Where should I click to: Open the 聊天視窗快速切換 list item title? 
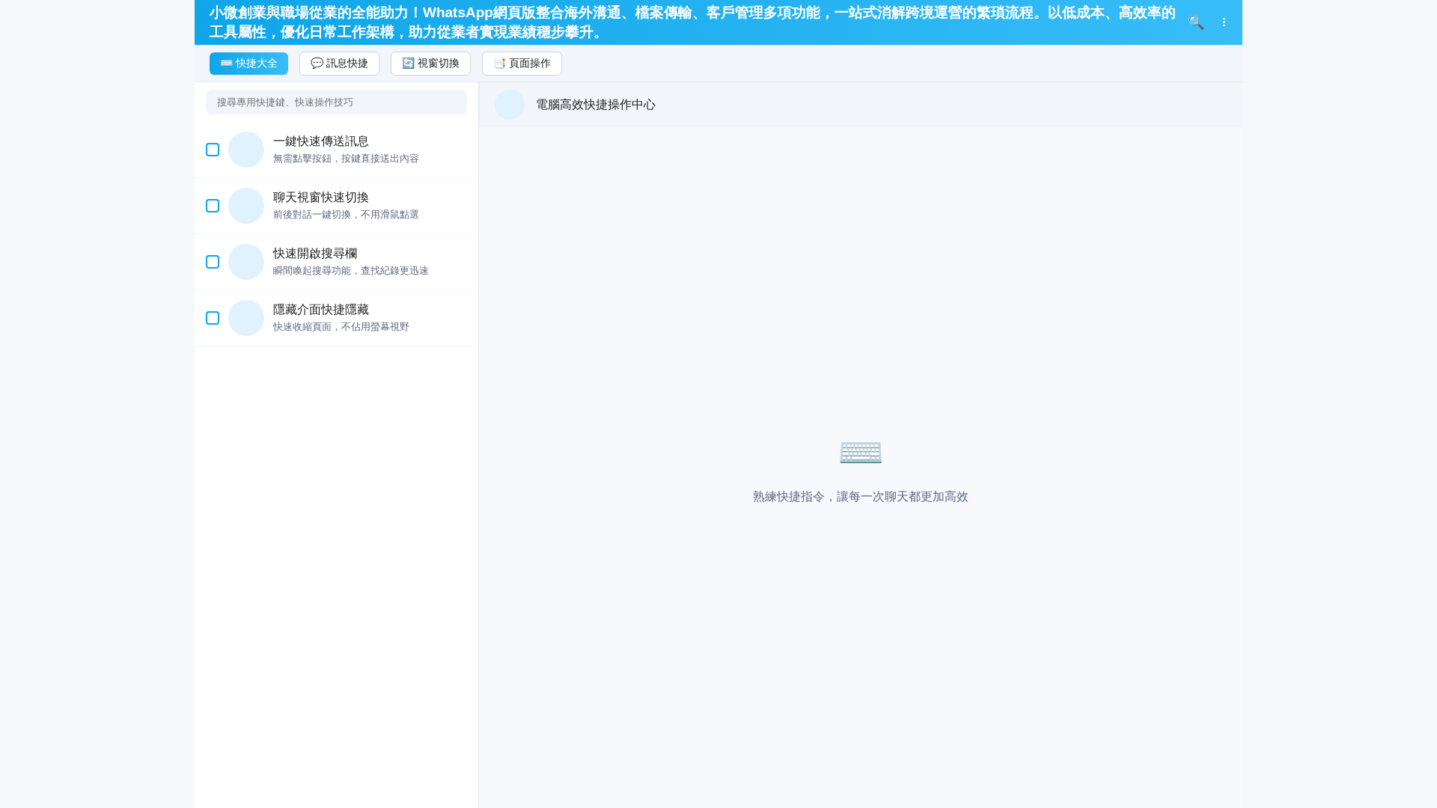click(321, 198)
